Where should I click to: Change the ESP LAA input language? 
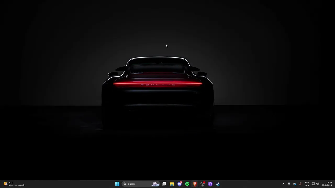(307, 184)
